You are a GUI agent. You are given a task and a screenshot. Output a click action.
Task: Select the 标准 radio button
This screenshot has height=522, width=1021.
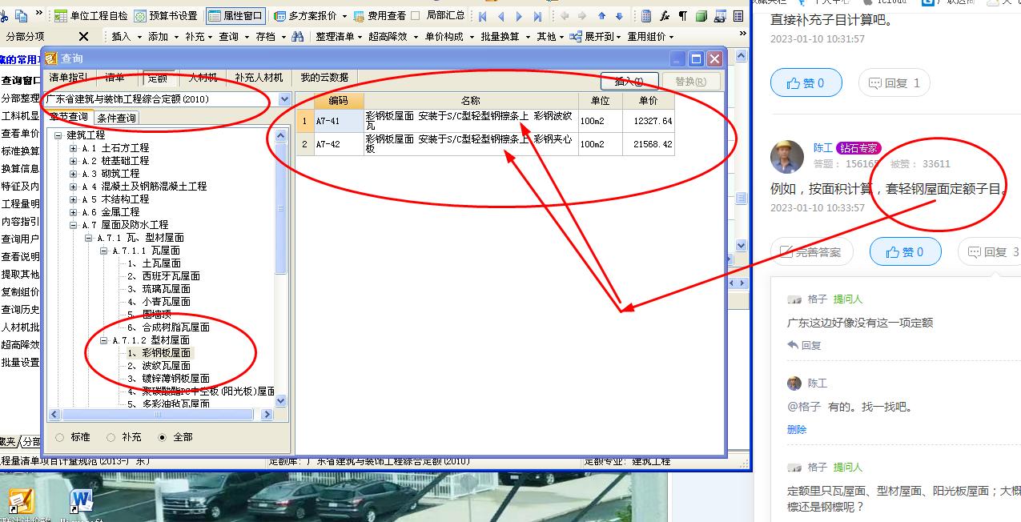click(x=60, y=437)
